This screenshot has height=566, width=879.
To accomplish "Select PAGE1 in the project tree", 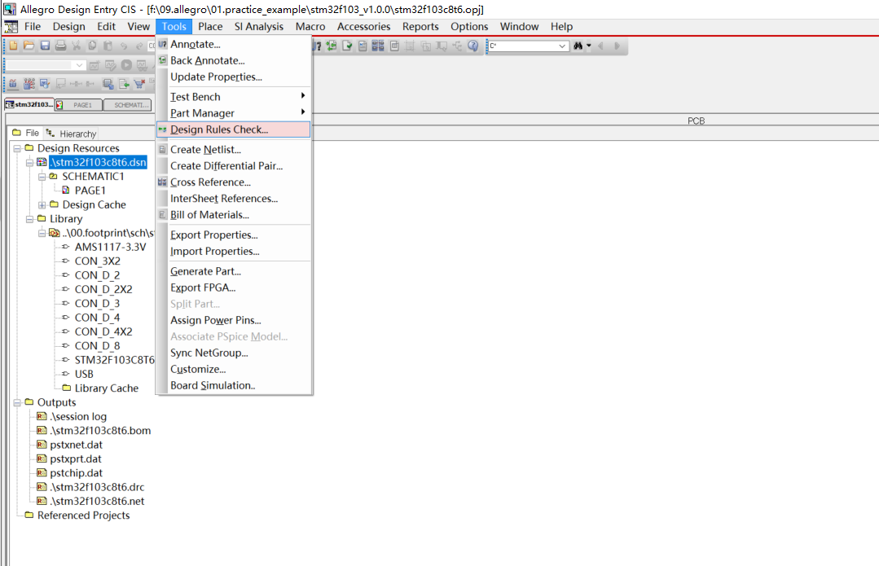I will (x=90, y=191).
